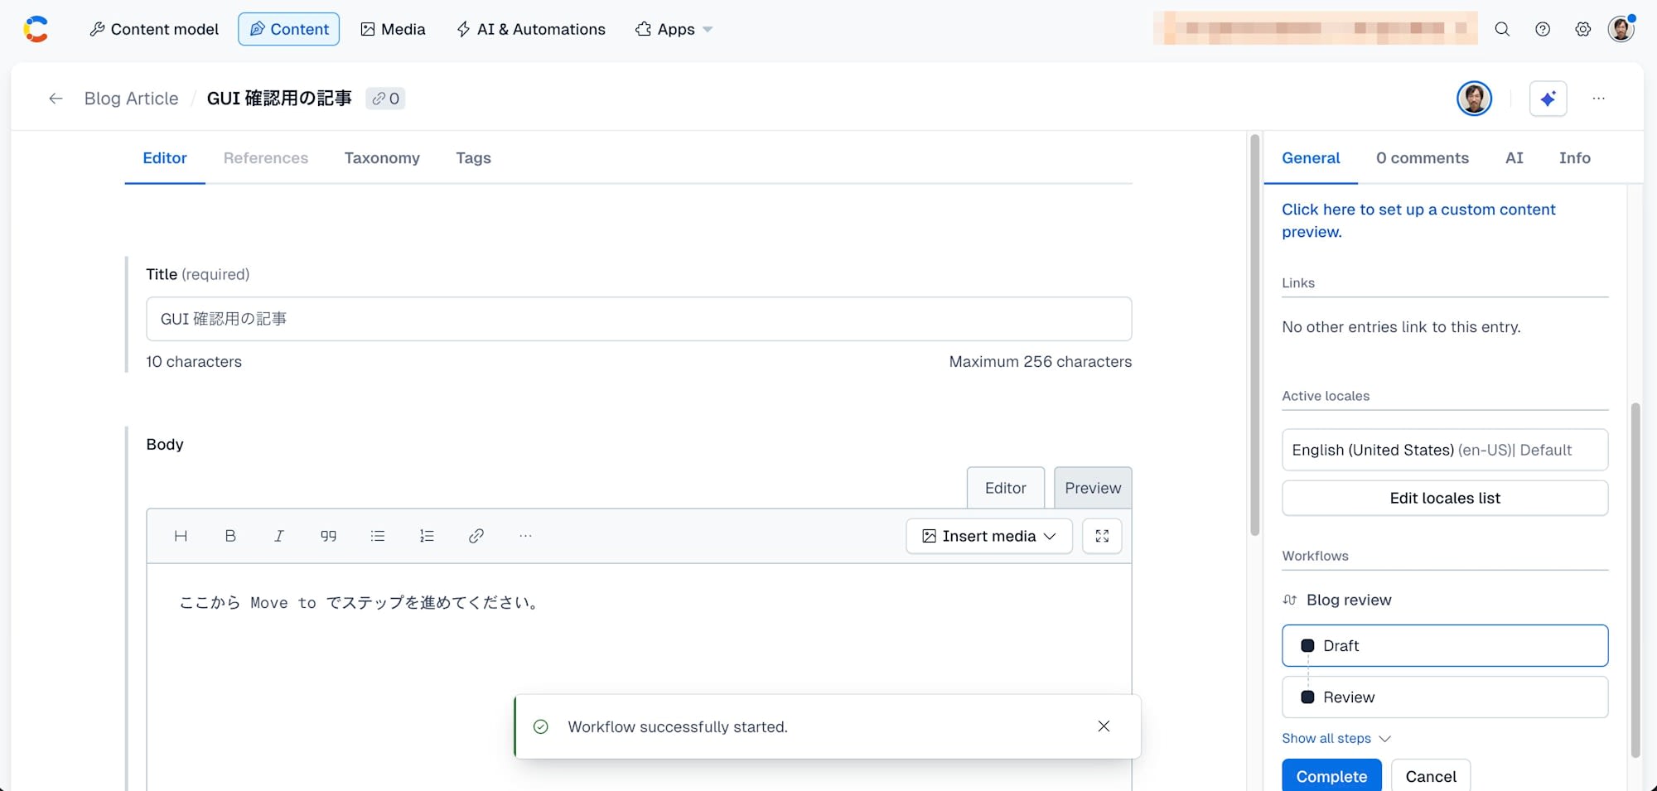Click inside the Title input field

coord(639,319)
